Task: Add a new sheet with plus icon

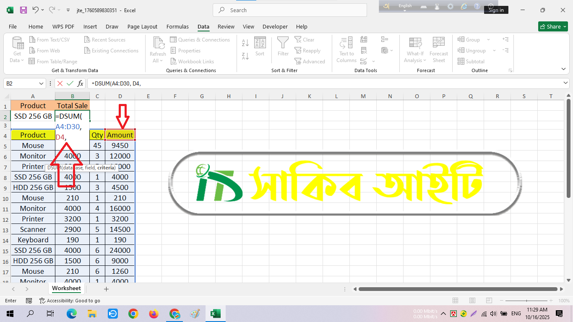Action: click(x=106, y=289)
